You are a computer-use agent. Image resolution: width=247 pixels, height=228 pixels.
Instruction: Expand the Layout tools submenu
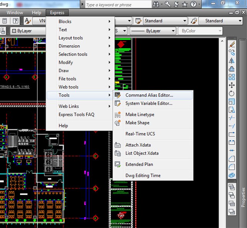coord(81,38)
